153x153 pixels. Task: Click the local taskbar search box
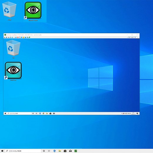point(23,151)
